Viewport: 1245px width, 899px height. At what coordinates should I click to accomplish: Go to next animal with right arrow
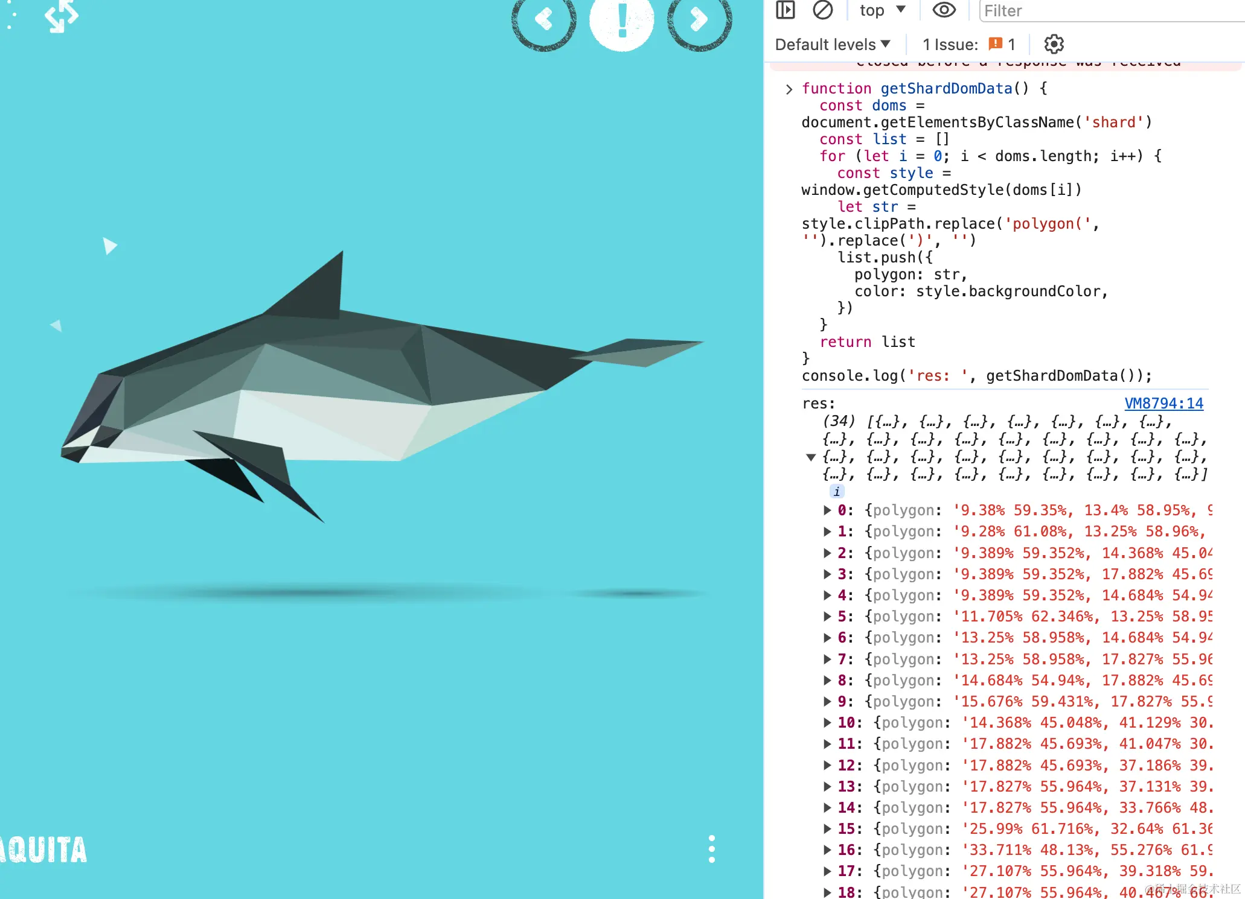click(699, 19)
